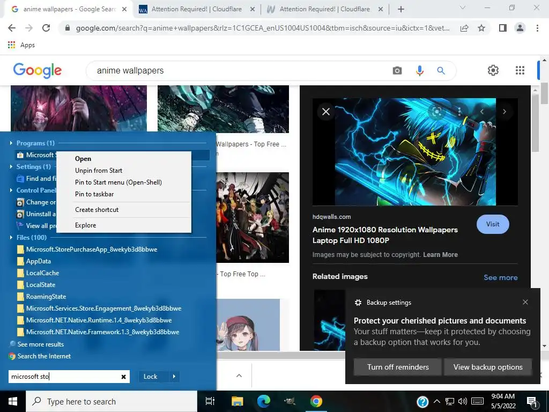
Task: Open the Windows notification center icon
Action: [x=532, y=402]
